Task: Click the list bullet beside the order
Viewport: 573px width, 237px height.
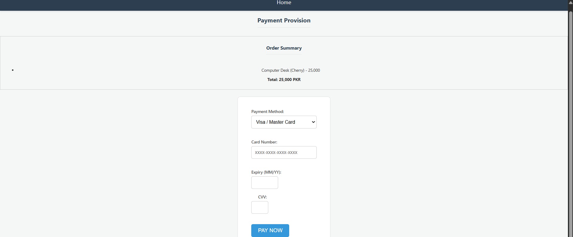Action: [13, 70]
